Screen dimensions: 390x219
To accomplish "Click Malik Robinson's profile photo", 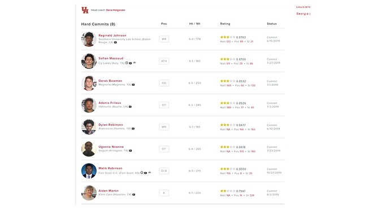I will coord(89,171).
